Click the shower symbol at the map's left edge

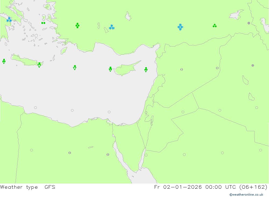pos(4,61)
